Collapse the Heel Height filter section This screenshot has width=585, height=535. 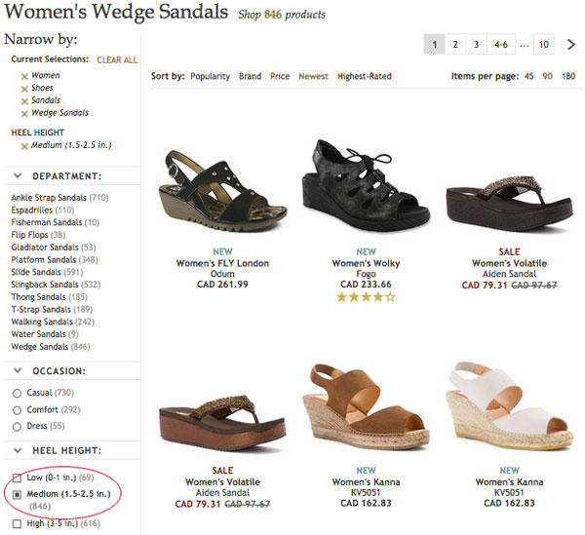click(19, 450)
